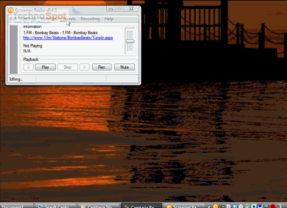
Task: Switch to Document1 taskbar button
Action: tap(17, 206)
